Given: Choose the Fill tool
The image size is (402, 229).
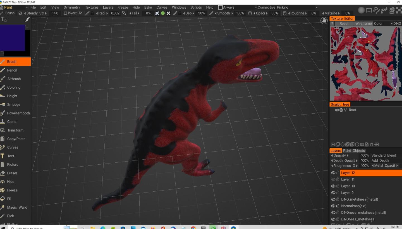Looking at the screenshot, I should click(x=15, y=199).
